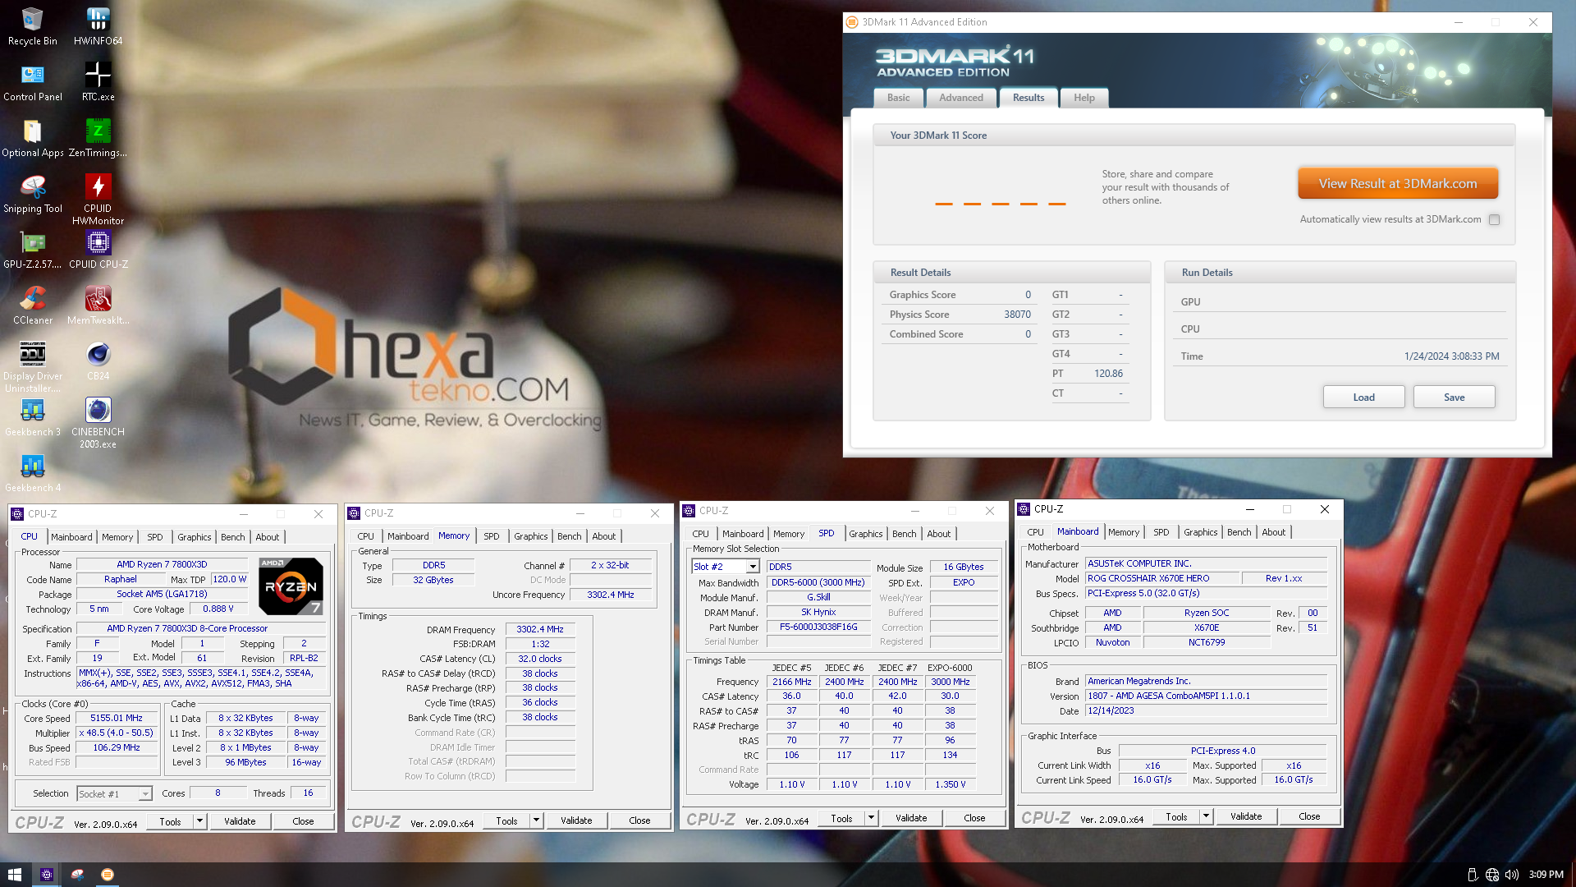
Task: Open the Optional Apps folder icon
Action: (x=32, y=138)
